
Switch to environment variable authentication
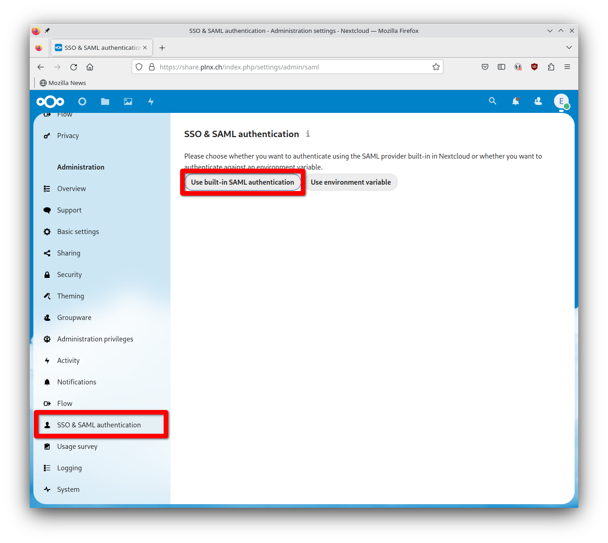pyautogui.click(x=351, y=182)
